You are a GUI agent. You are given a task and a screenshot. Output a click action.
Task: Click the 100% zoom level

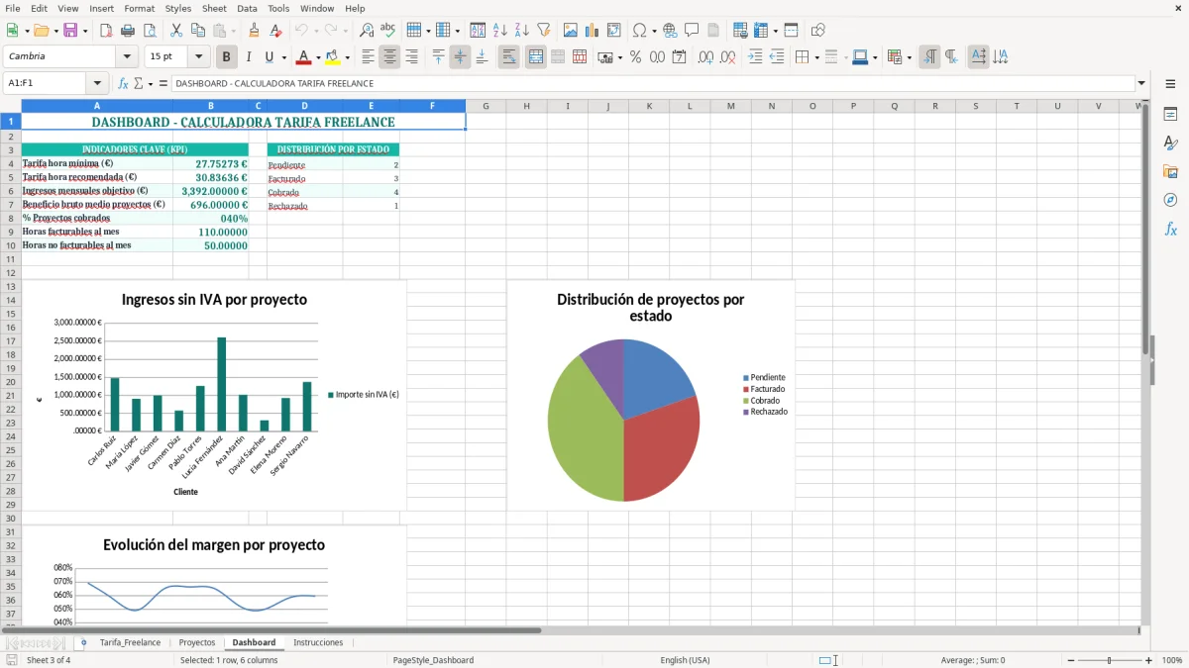click(x=1171, y=660)
